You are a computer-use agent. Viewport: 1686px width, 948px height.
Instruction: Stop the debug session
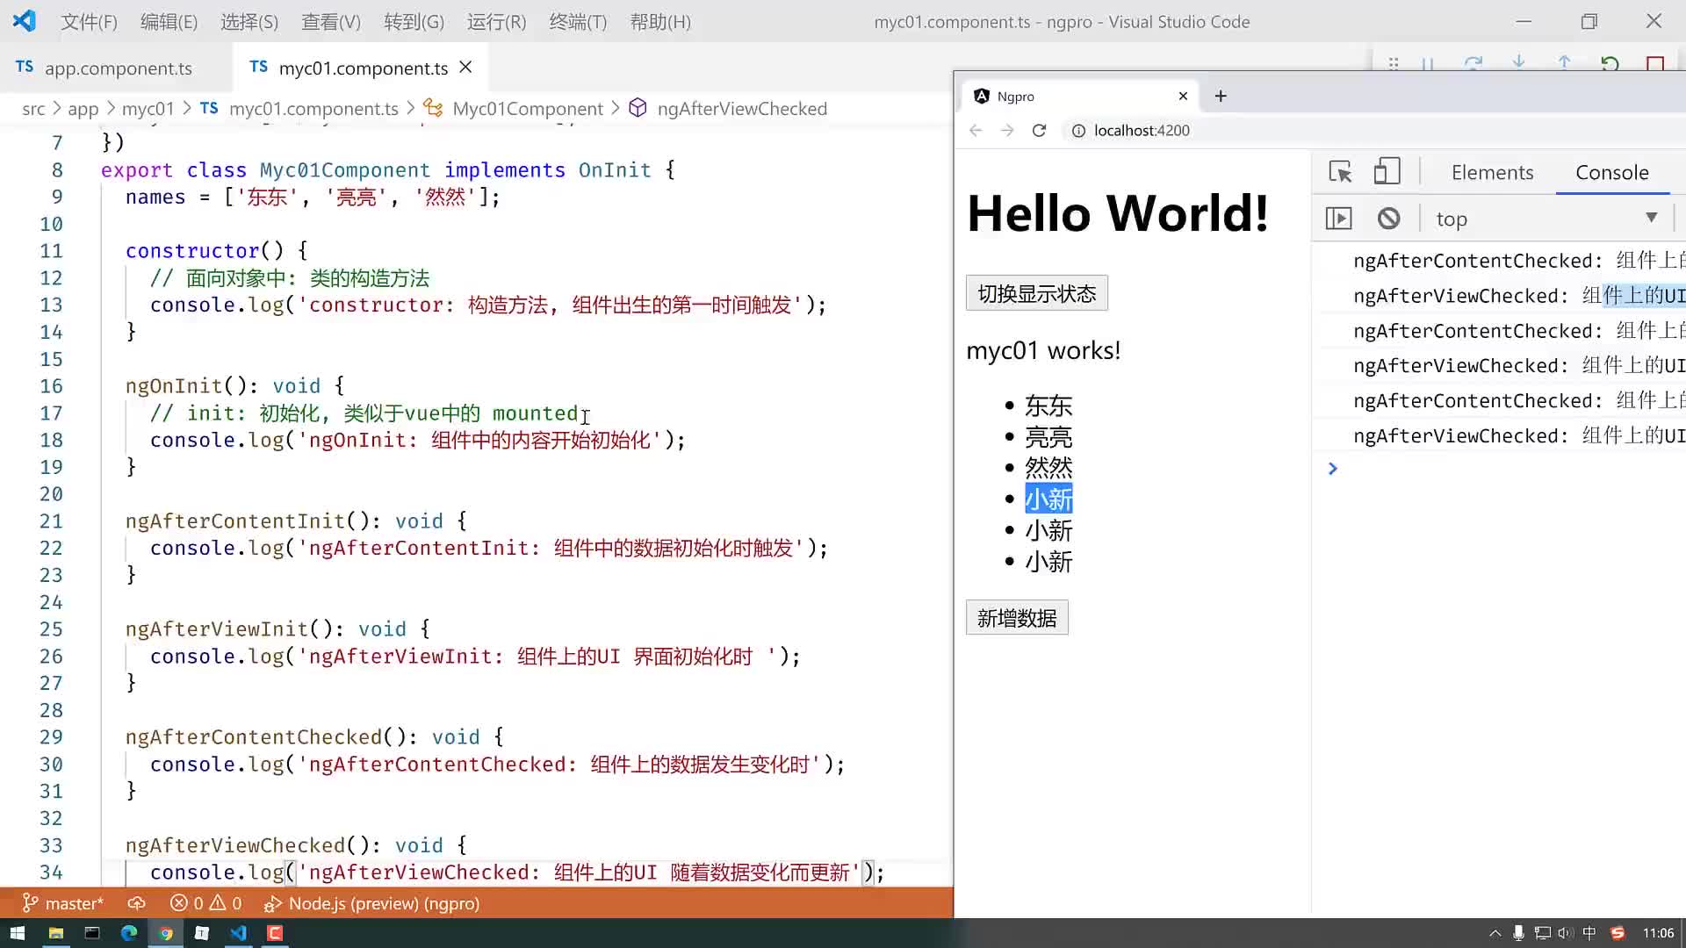point(1655,63)
